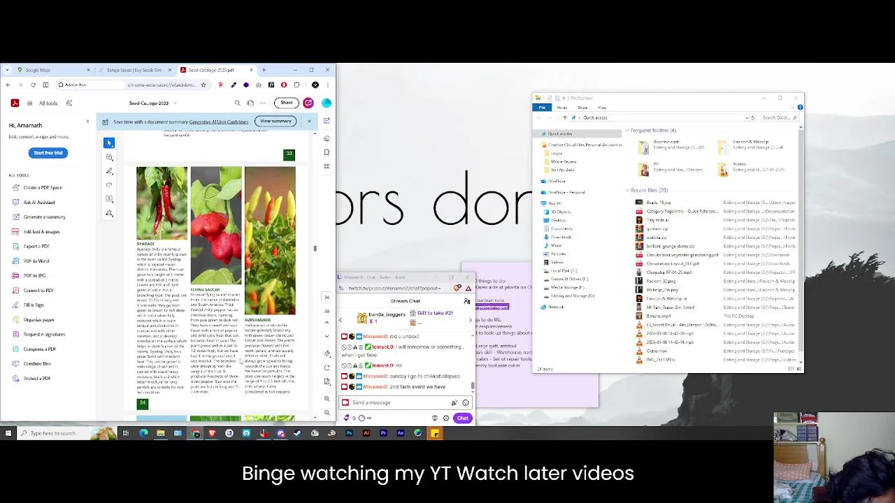The width and height of the screenshot is (895, 503).
Task: Expand the Seed-Catalogue-2023 title dropdown
Action: (174, 103)
